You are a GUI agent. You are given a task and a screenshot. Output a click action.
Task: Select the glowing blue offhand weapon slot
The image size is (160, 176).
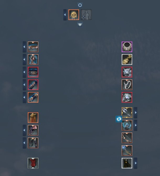[x=127, y=125]
